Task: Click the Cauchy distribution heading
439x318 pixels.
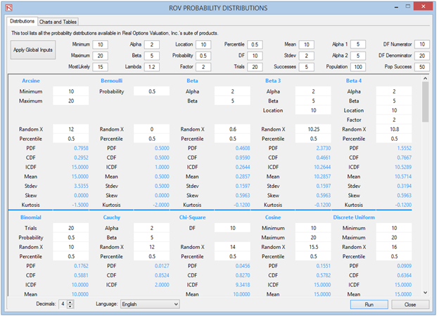Action: point(111,217)
